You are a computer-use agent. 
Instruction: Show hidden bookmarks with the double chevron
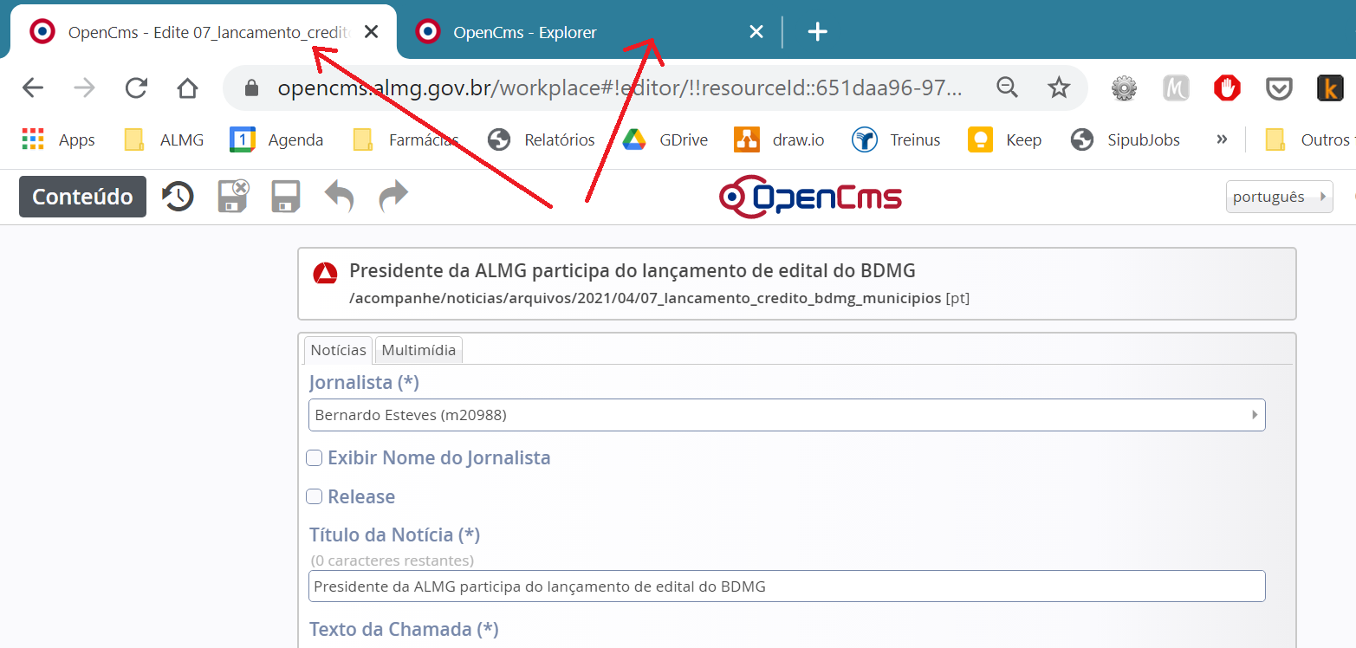1222,139
